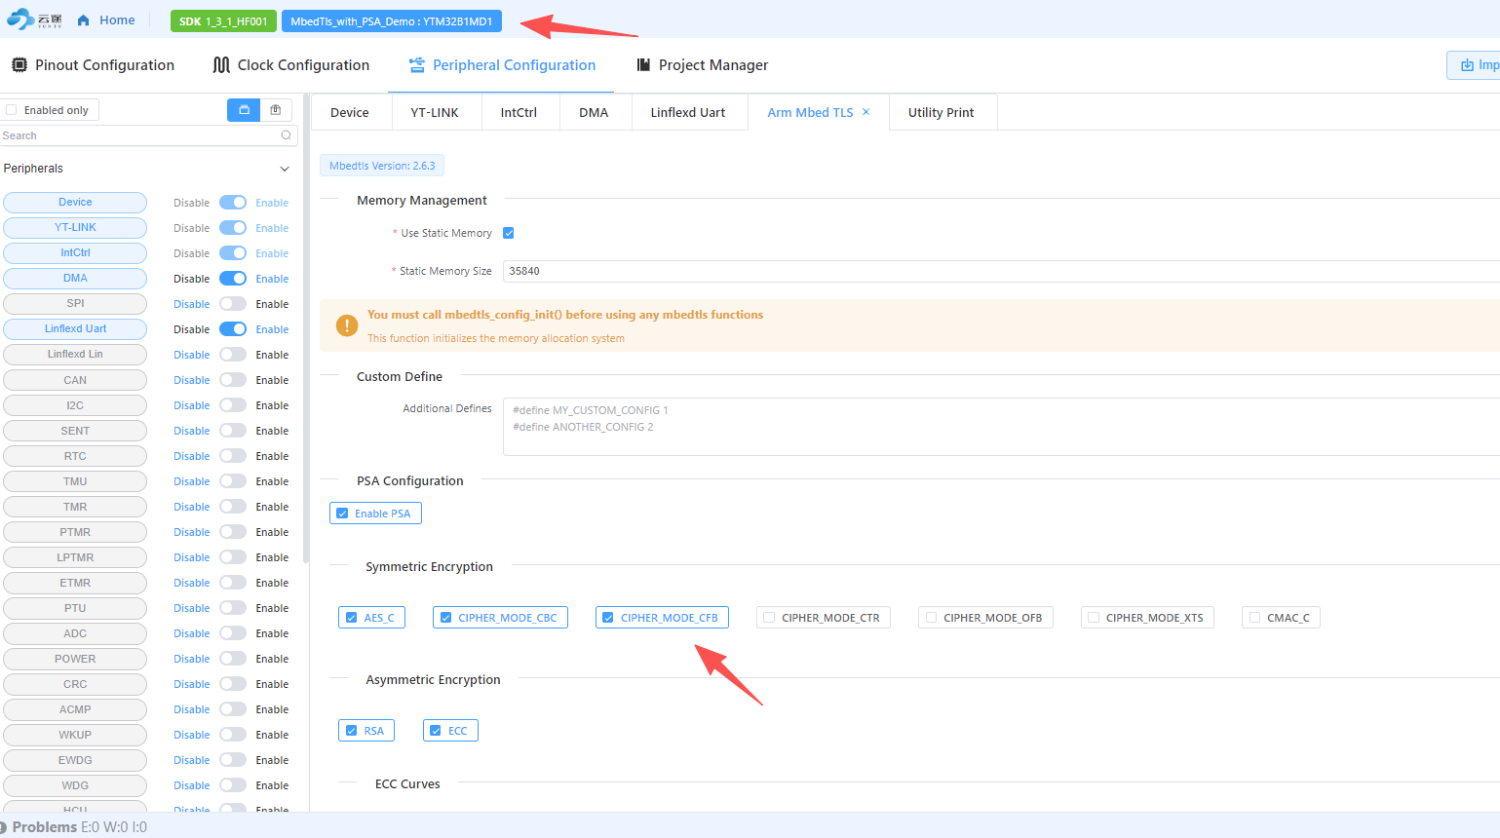Viewport: 1500px width, 838px height.
Task: Close the Arm Mbed TLS tab
Action: [x=865, y=112]
